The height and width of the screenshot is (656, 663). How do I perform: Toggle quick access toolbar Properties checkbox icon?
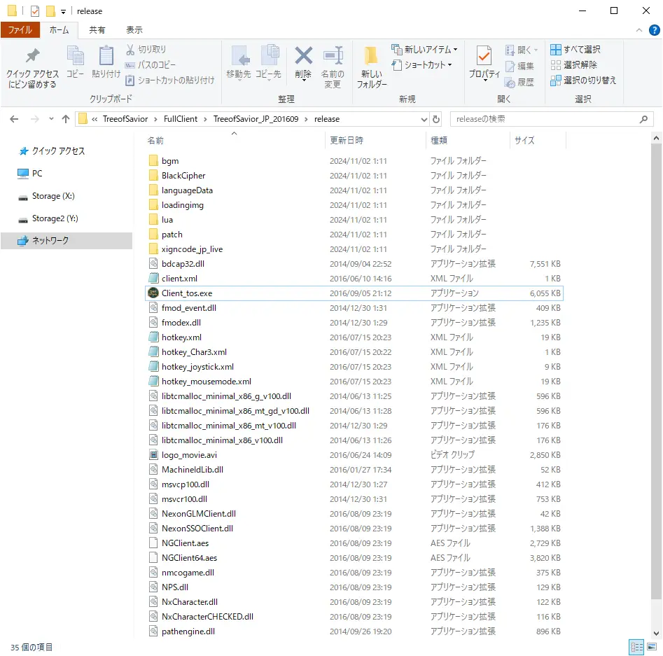[35, 11]
